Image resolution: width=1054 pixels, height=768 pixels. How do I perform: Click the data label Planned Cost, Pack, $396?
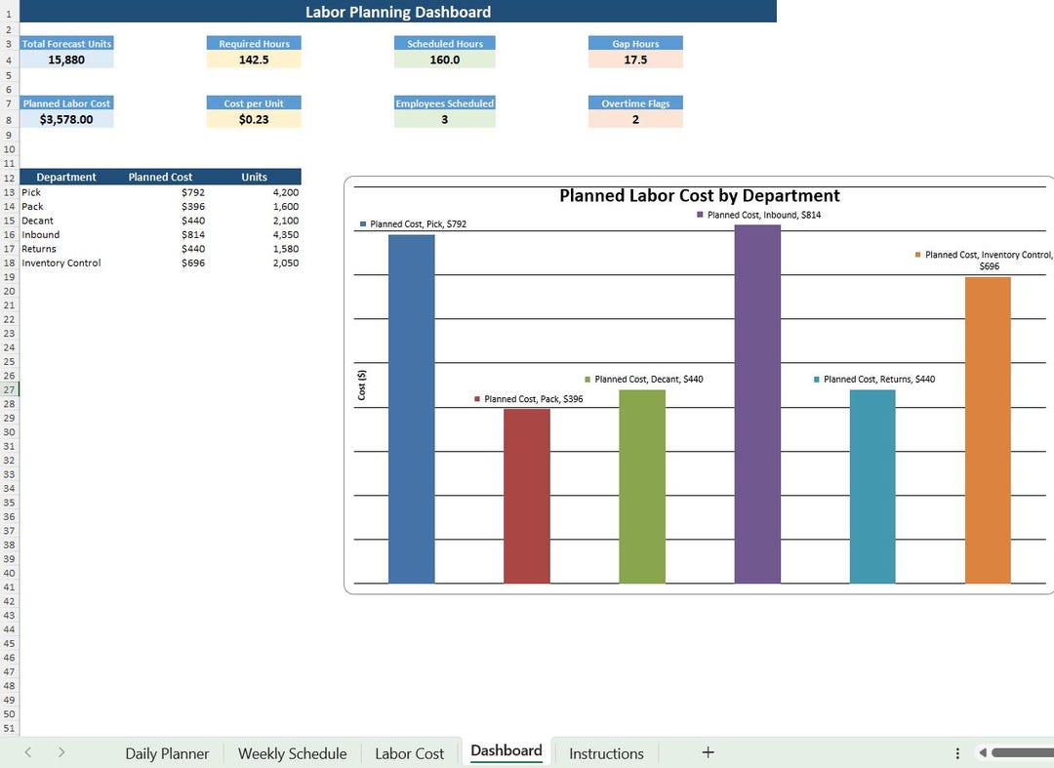click(529, 399)
